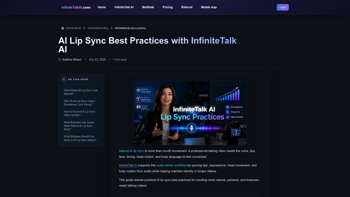Jump to Why Do AI Lip Sync Videos Look Wrong
The width and height of the screenshot is (350, 197).
click(80, 103)
